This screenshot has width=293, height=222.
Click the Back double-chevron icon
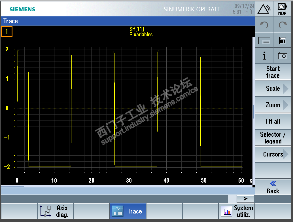point(273,183)
